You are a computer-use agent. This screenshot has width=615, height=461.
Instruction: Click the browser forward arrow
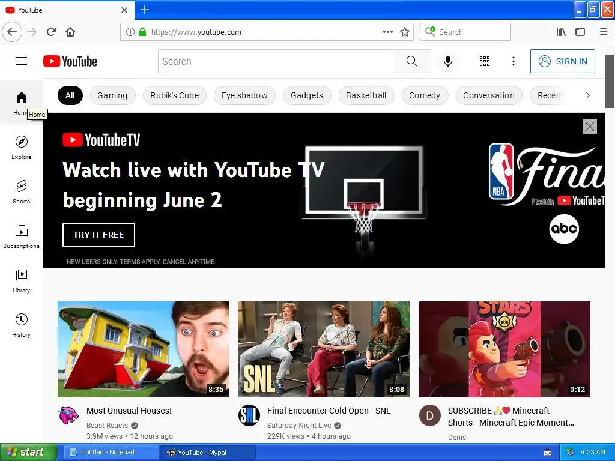click(x=32, y=32)
